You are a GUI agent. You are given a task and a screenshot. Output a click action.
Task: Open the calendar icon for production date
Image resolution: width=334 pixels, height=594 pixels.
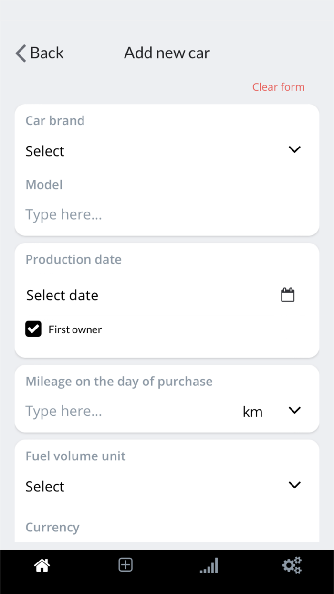click(287, 295)
